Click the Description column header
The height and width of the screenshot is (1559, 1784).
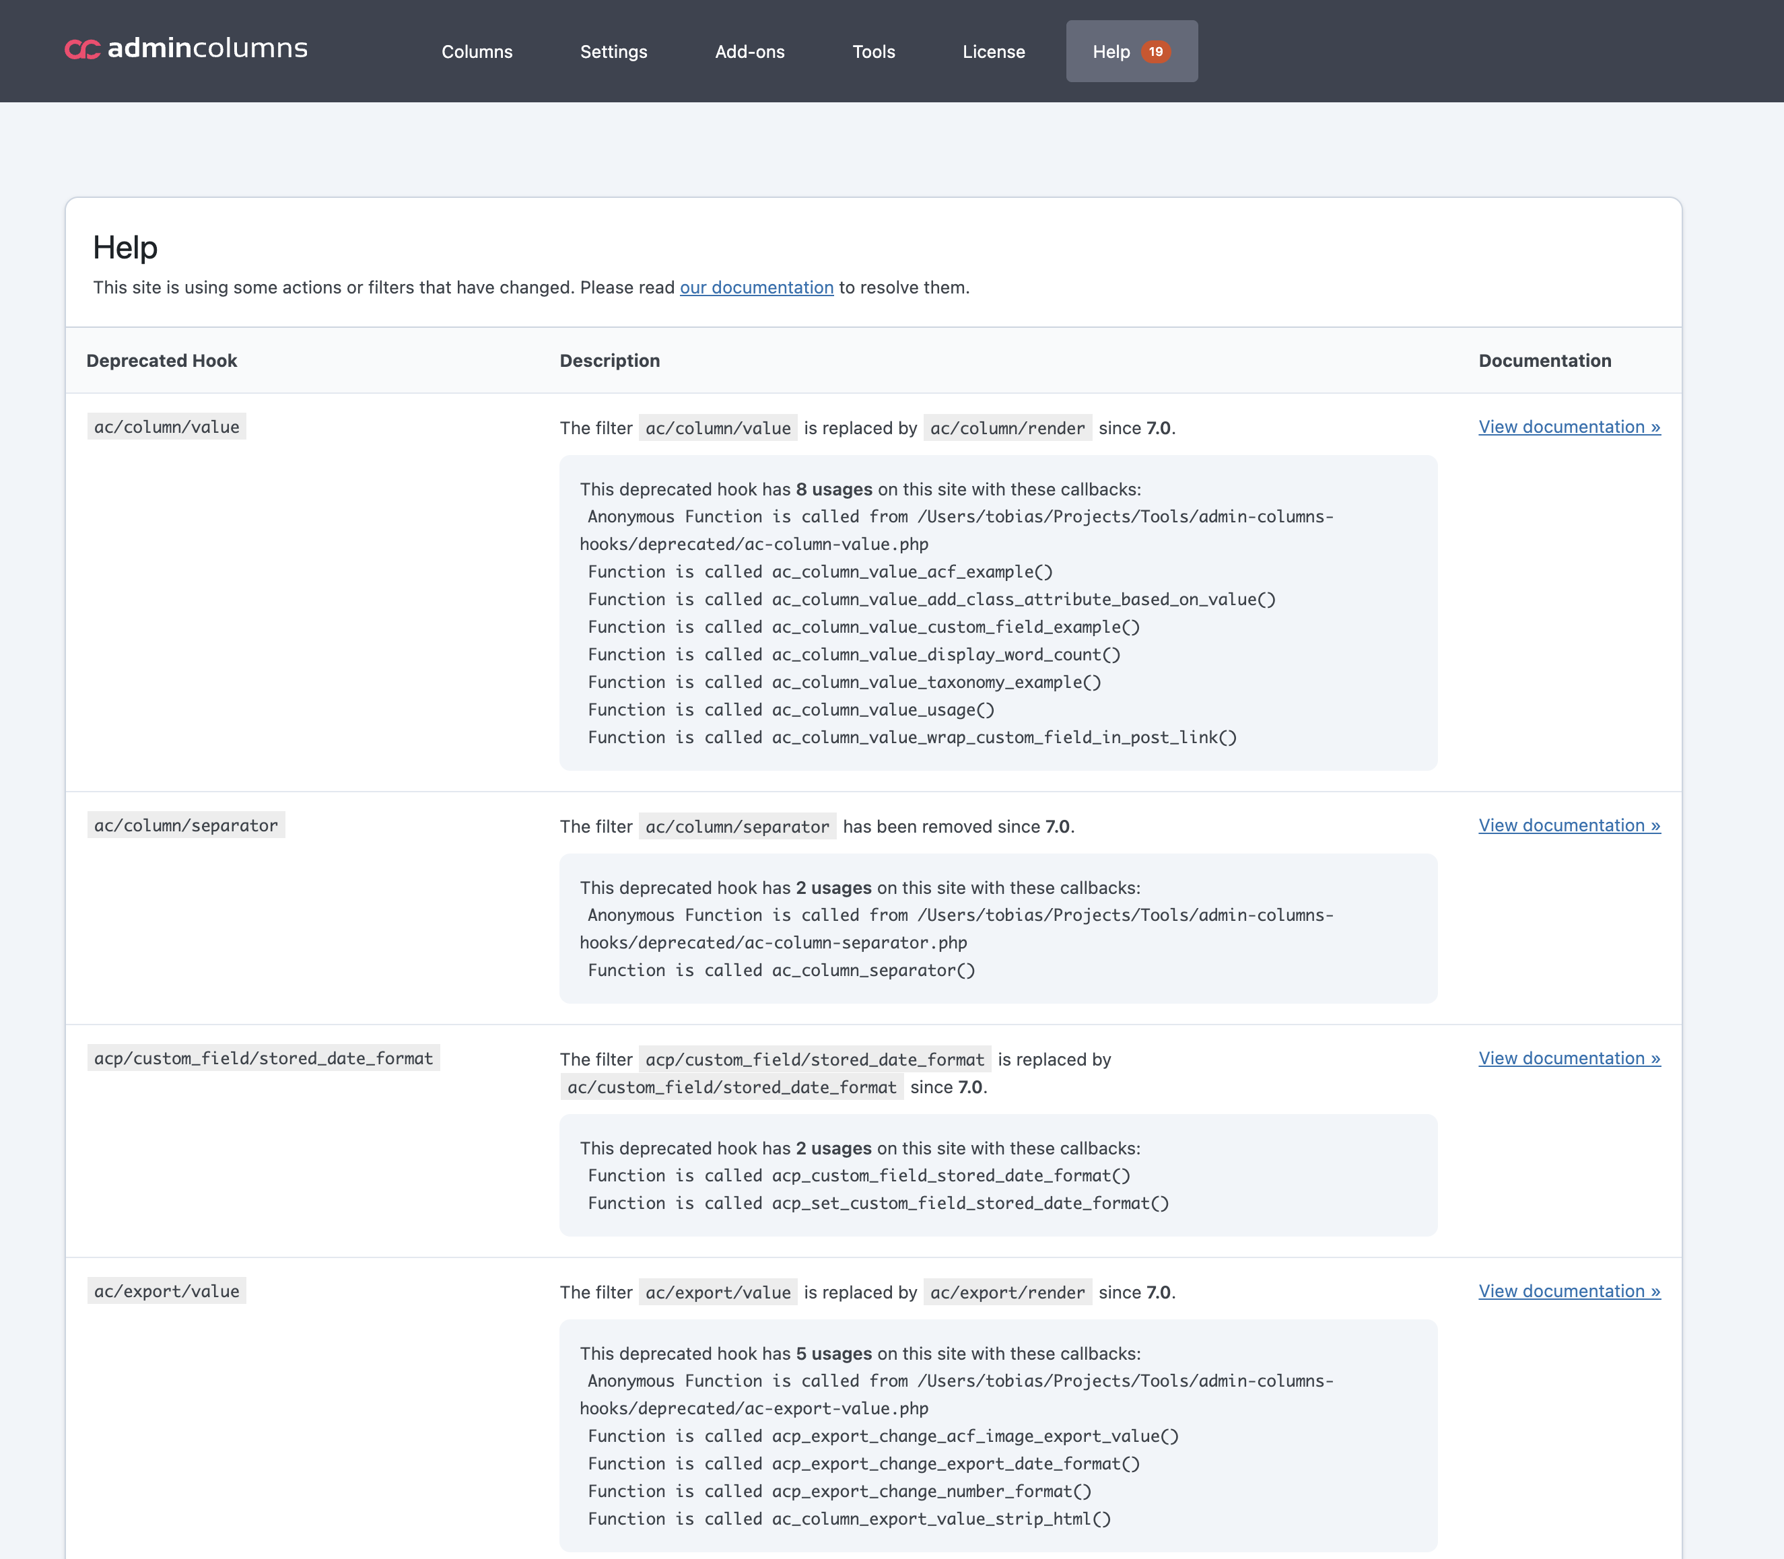[609, 360]
